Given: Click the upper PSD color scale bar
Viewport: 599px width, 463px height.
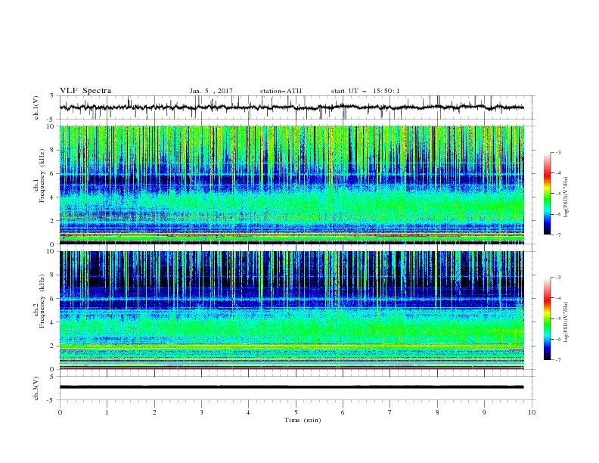Looking at the screenshot, I should pos(548,194).
